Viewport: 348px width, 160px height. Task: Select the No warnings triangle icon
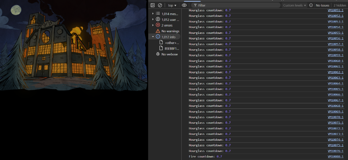tap(158, 31)
